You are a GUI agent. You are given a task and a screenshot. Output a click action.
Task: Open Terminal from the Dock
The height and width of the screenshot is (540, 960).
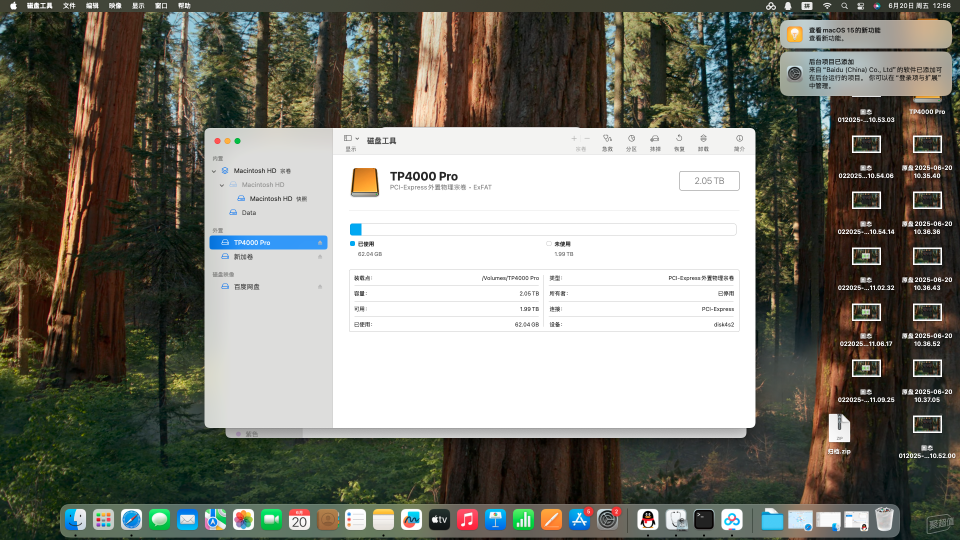[x=704, y=520]
